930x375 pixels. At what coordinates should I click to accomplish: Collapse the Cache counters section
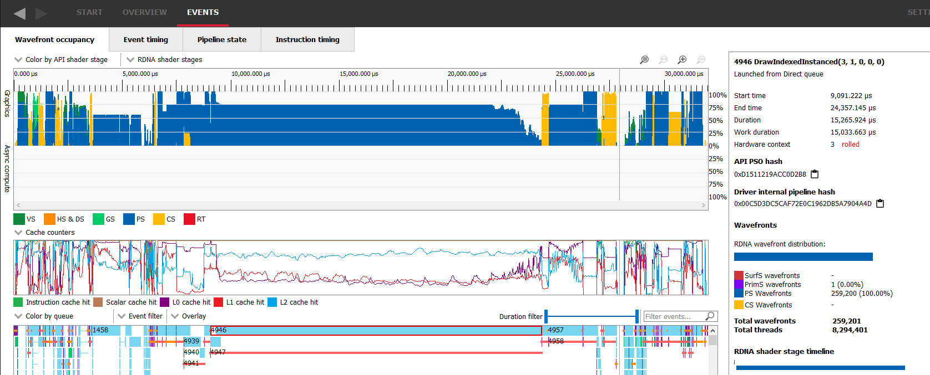click(18, 233)
